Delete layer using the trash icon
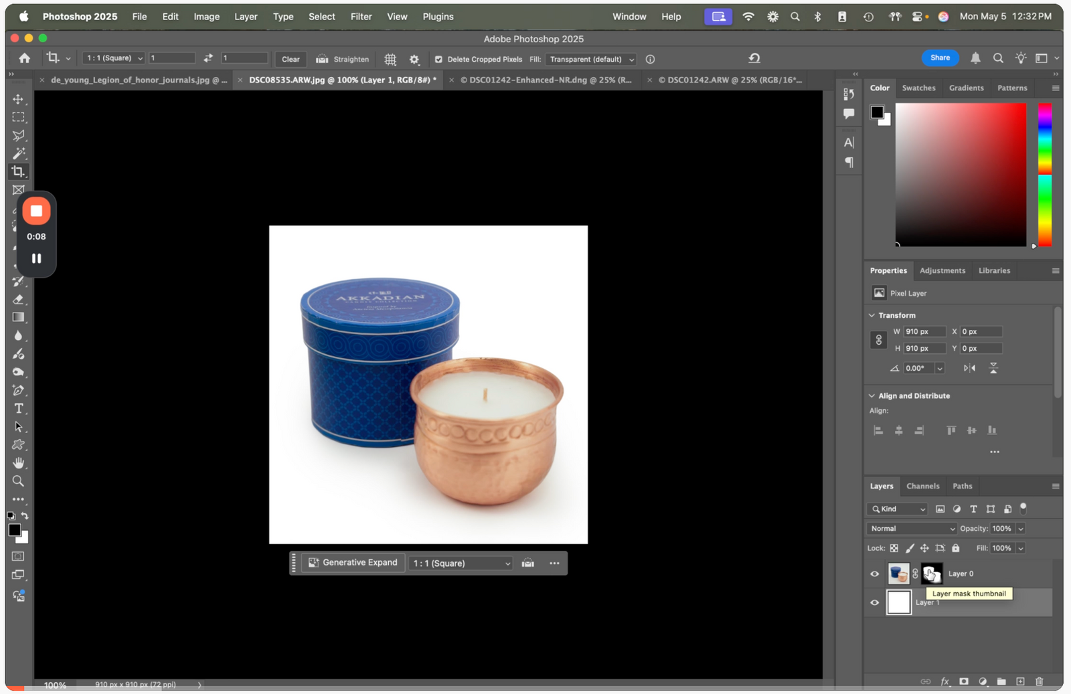 coord(1039,681)
